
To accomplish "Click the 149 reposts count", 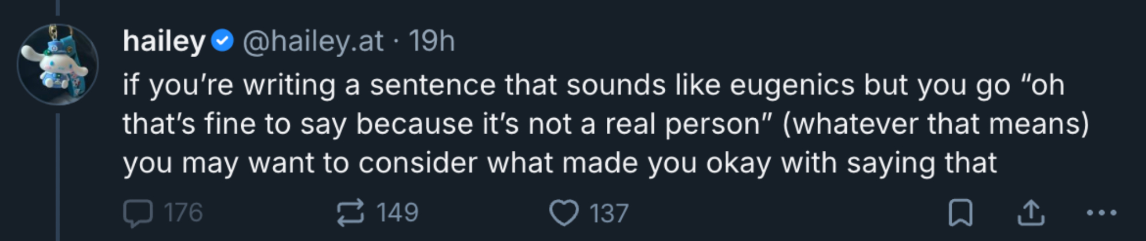I will (x=398, y=213).
